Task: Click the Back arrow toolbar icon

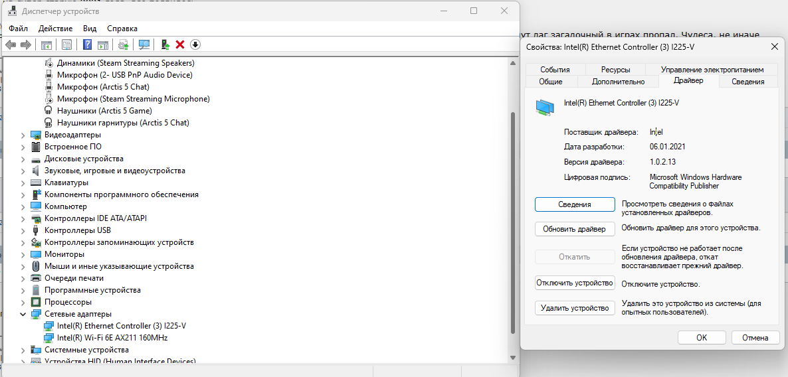Action: (11, 44)
